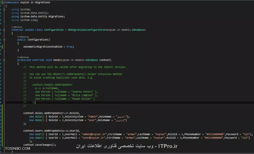Click the 'context' parameter of Seed
The image size is (254, 154).
[x=105, y=60]
